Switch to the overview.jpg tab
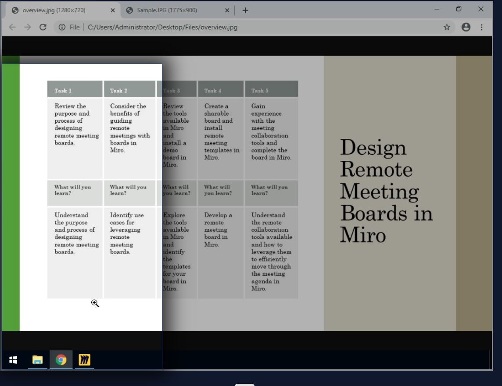The height and width of the screenshot is (386, 502). click(63, 10)
